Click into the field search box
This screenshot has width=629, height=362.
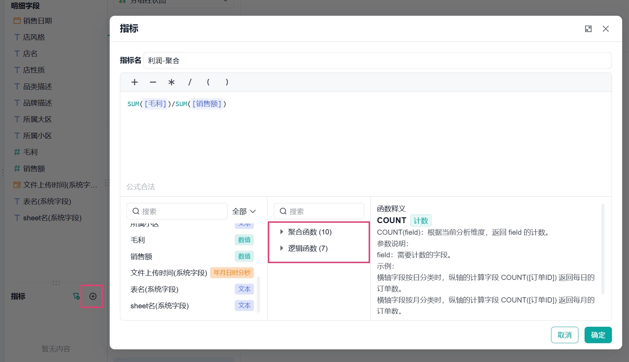click(x=177, y=211)
